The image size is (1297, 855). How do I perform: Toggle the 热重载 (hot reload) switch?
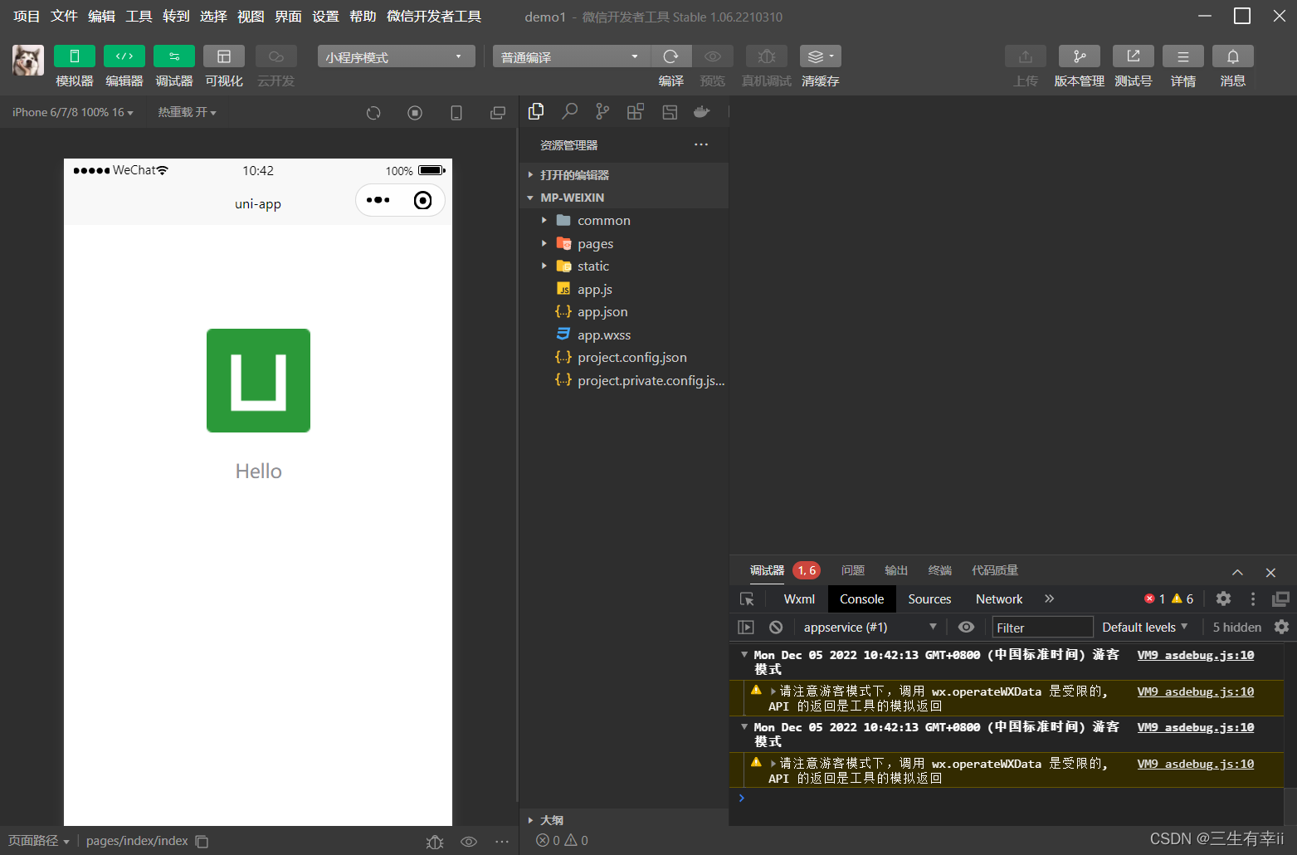[186, 111]
